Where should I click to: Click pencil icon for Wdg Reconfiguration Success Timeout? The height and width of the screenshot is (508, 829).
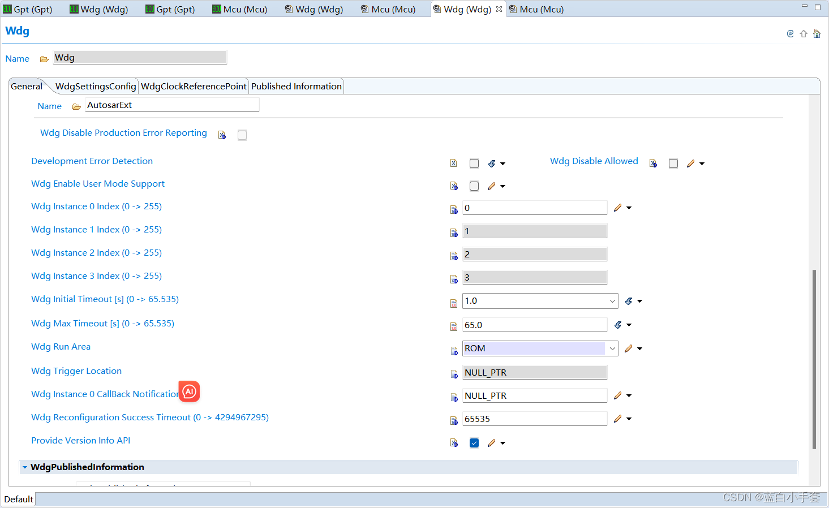coord(618,419)
